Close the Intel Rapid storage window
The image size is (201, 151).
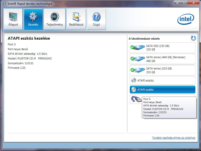(193, 3)
